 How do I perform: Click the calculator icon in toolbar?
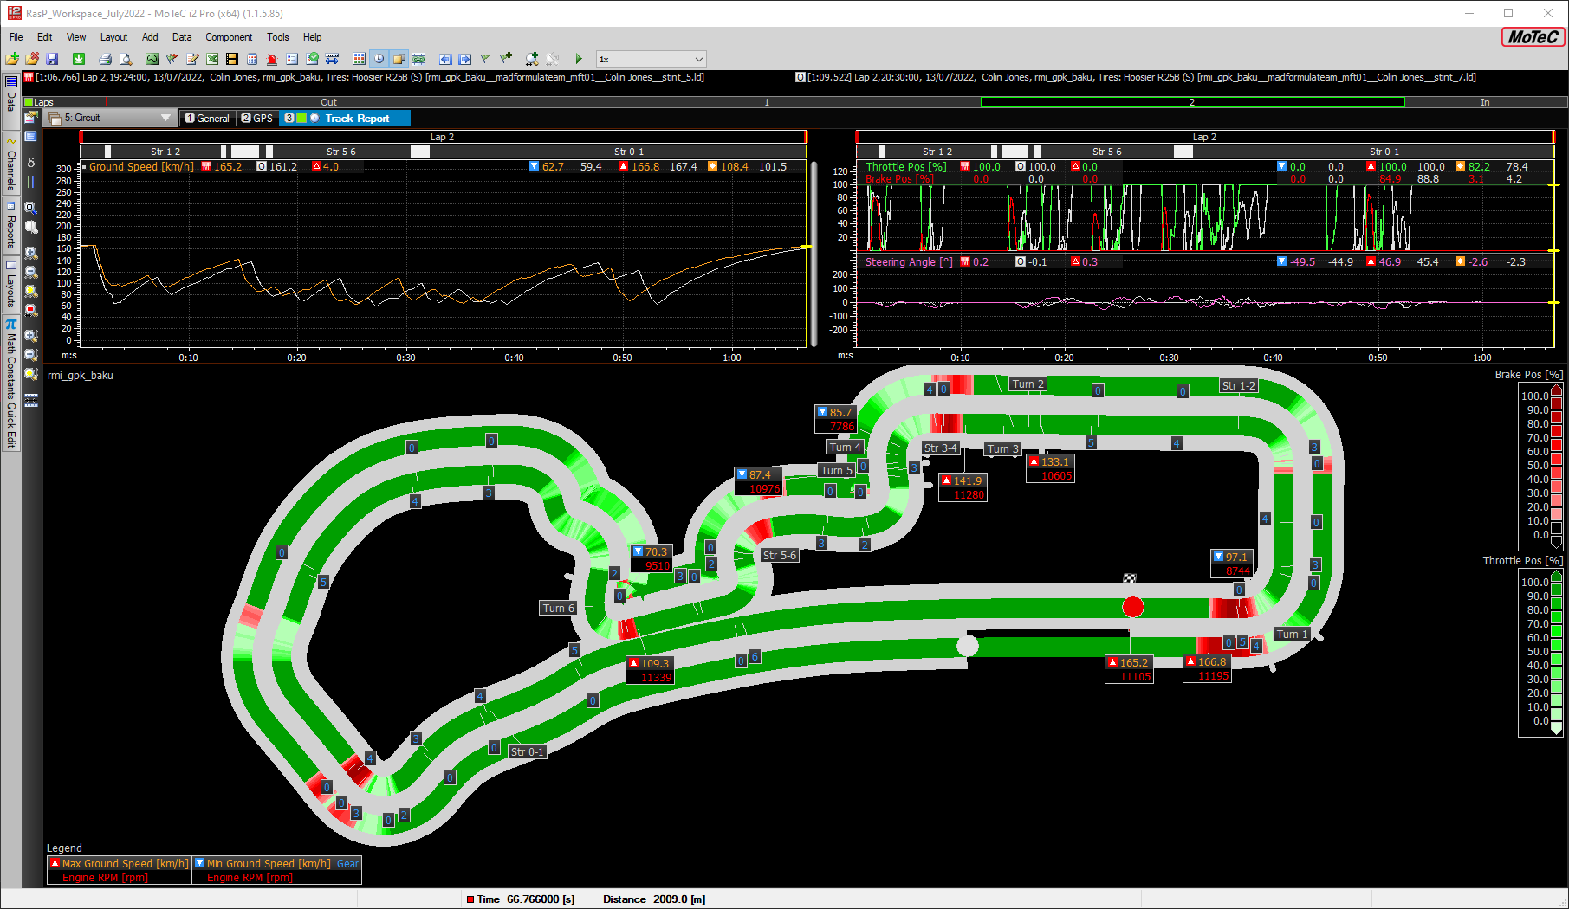click(252, 59)
